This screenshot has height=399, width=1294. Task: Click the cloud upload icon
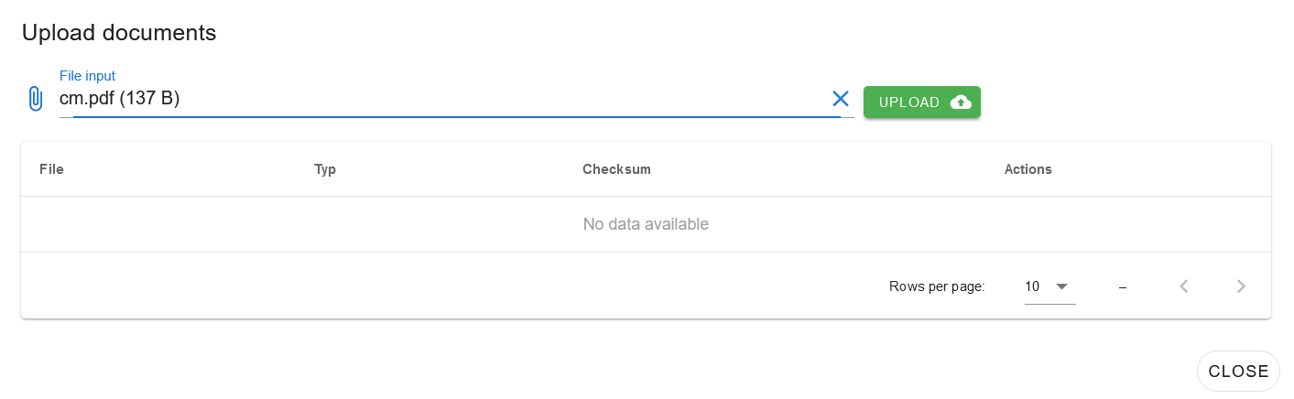961,102
